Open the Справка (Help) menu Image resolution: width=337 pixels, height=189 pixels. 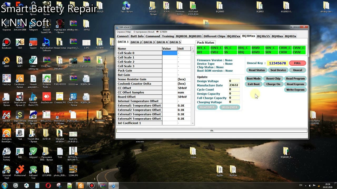coord(124,32)
